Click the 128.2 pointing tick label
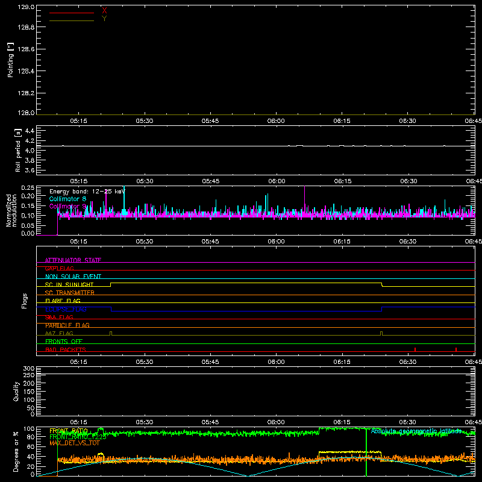This screenshot has height=482, width=482. pos(26,93)
